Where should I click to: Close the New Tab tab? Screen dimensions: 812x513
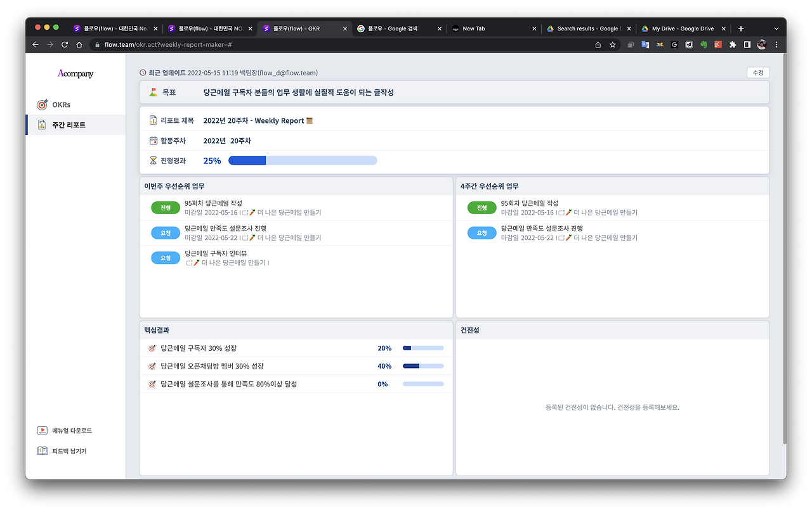click(x=534, y=28)
